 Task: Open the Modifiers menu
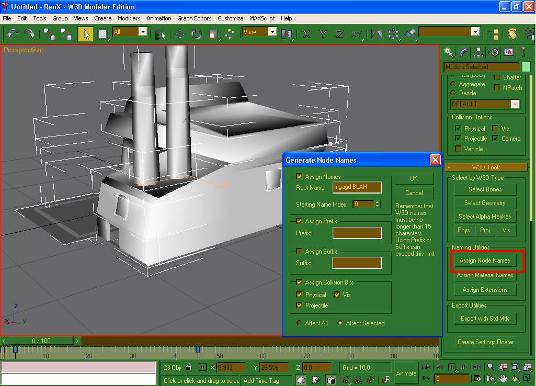point(129,18)
